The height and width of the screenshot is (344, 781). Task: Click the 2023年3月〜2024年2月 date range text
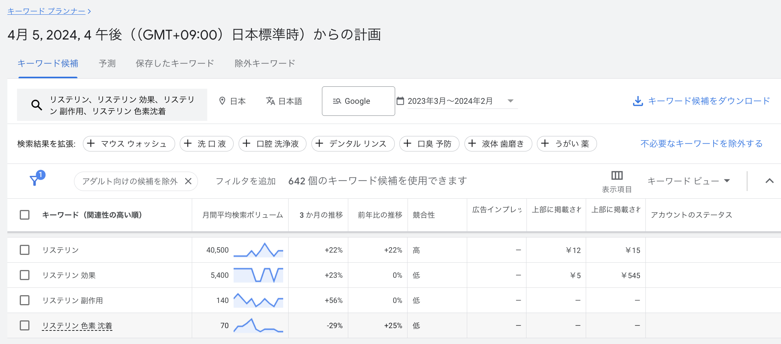coord(450,101)
